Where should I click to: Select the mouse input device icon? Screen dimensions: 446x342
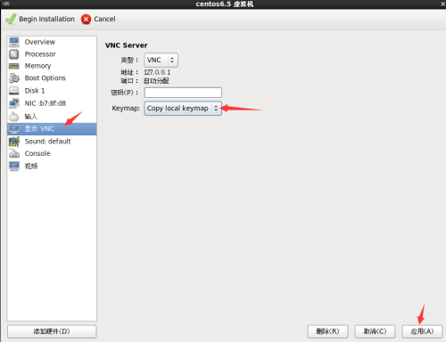click(x=14, y=117)
